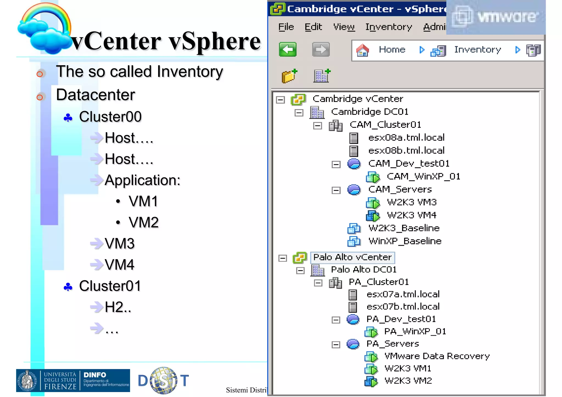Select the PA_WinXP_01 tree label

pos(415,331)
